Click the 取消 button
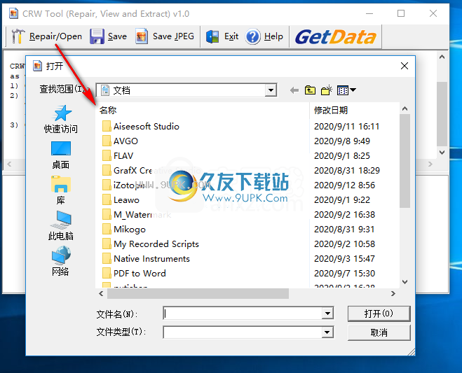The width and height of the screenshot is (462, 373). [379, 332]
